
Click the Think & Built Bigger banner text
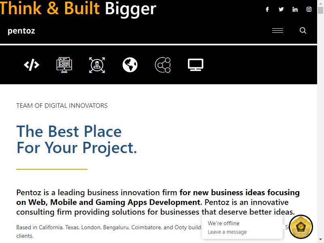(x=78, y=9)
